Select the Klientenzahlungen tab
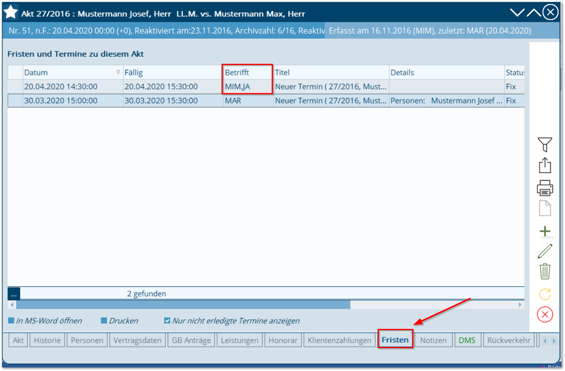Viewport: 565px width, 371px height. pos(339,340)
